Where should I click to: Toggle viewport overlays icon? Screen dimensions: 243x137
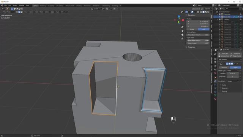193,12
